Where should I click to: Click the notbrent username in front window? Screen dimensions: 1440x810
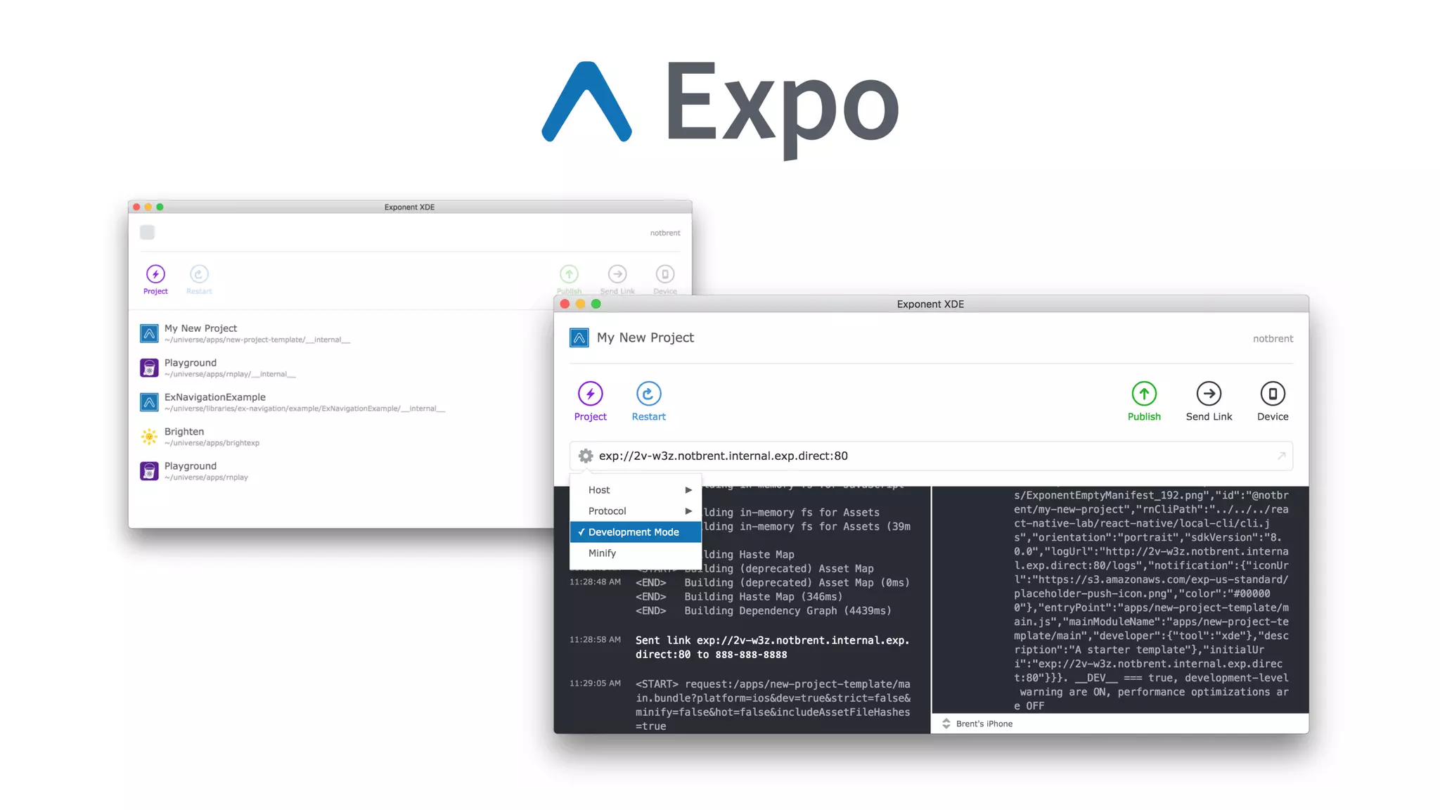[1273, 339]
